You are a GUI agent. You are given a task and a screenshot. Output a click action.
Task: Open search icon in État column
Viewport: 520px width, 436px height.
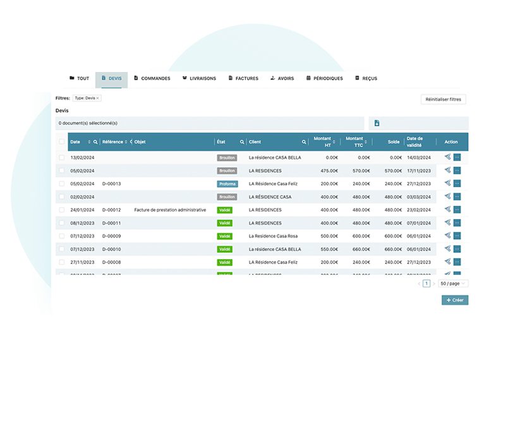242,142
